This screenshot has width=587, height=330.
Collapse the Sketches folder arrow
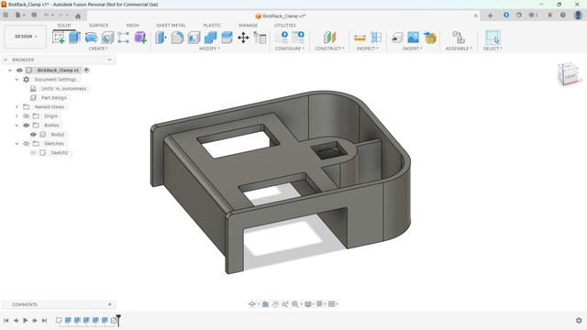click(x=17, y=144)
